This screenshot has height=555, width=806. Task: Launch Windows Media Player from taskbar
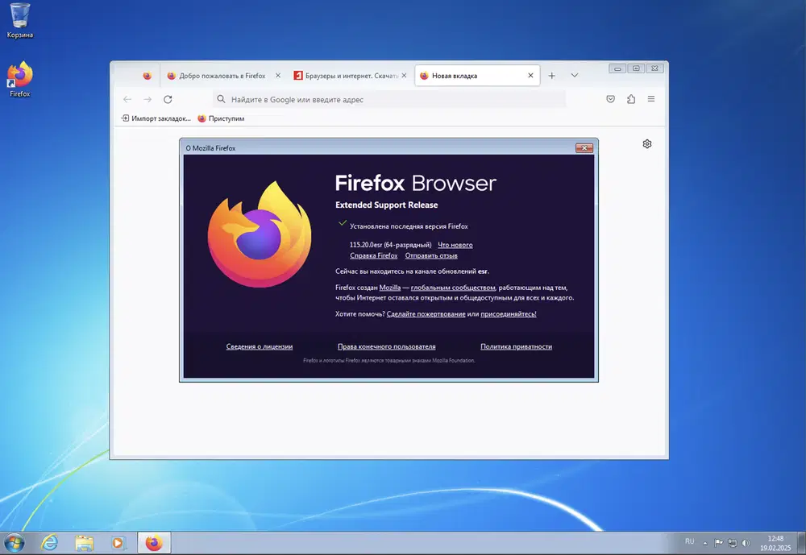[118, 543]
